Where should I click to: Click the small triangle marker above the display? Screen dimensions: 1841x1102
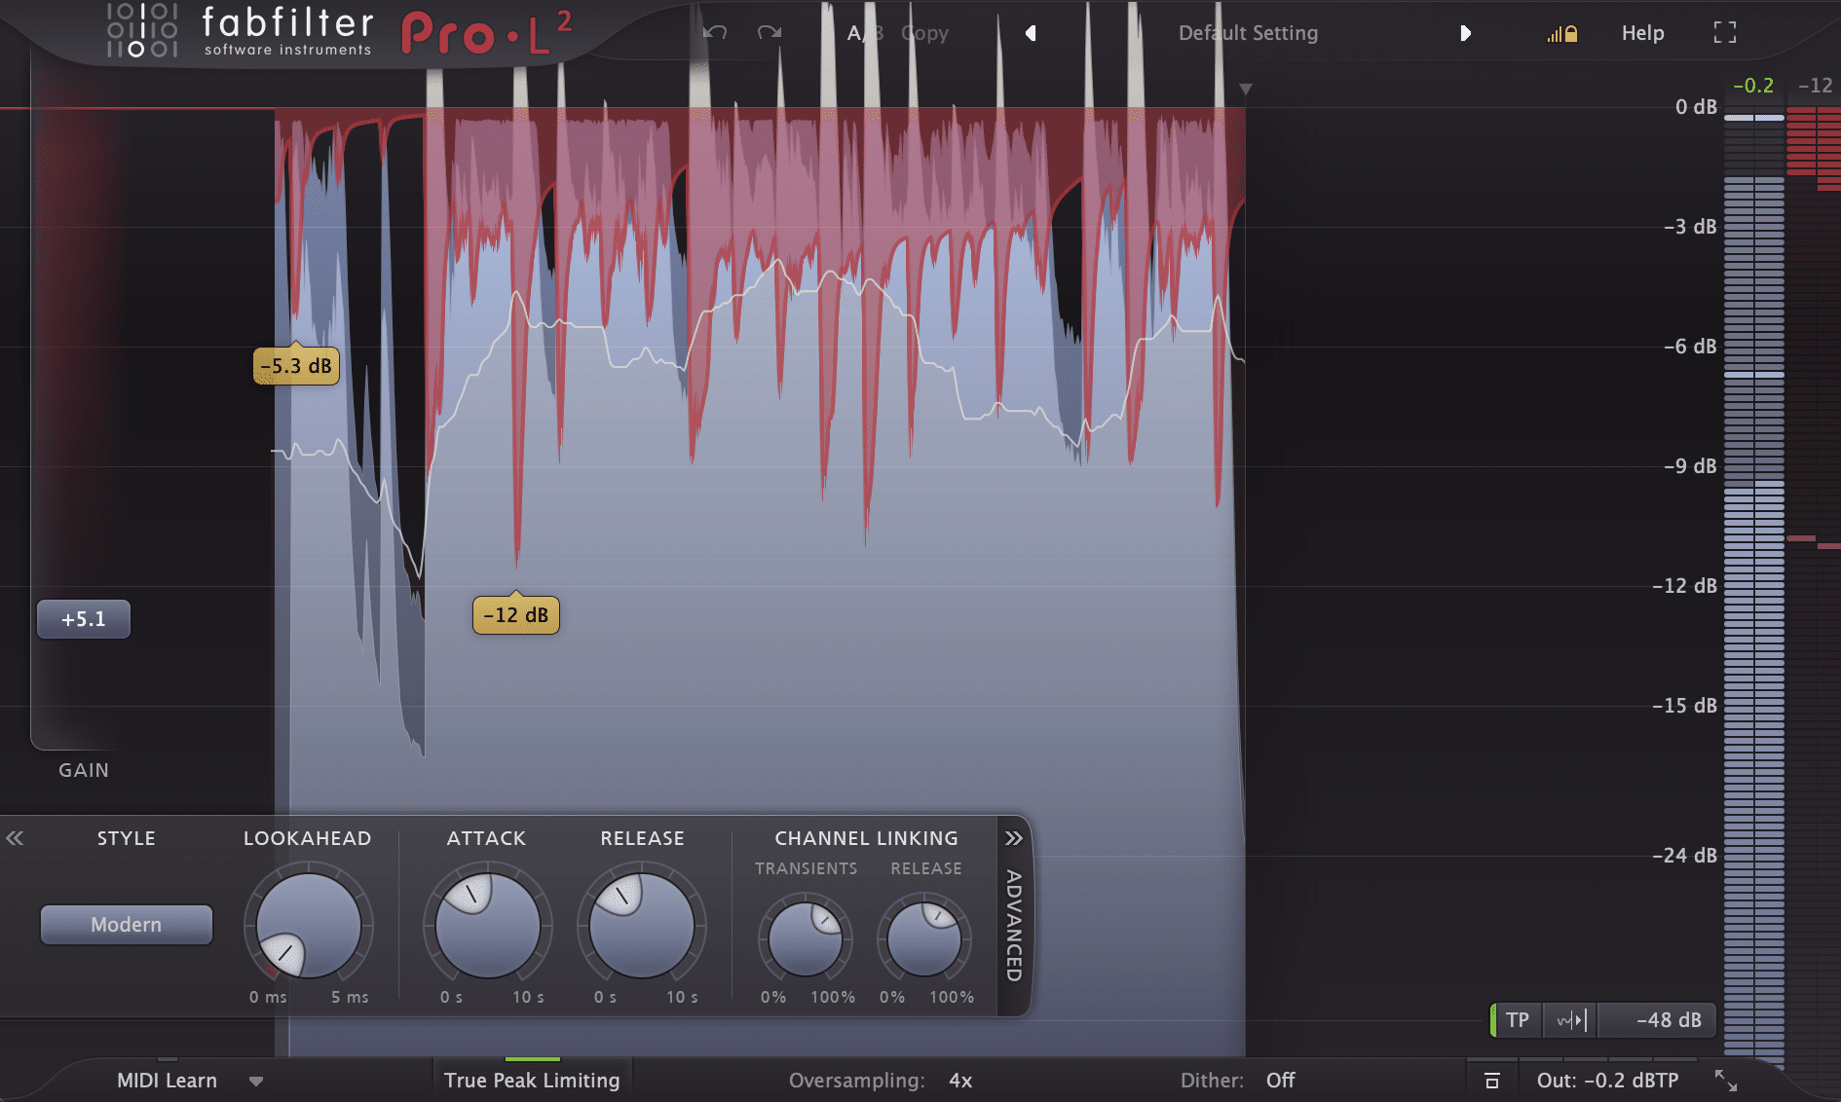click(1245, 90)
